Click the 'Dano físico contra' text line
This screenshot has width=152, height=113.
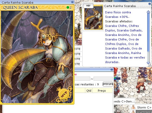pyautogui.click(x=118, y=12)
